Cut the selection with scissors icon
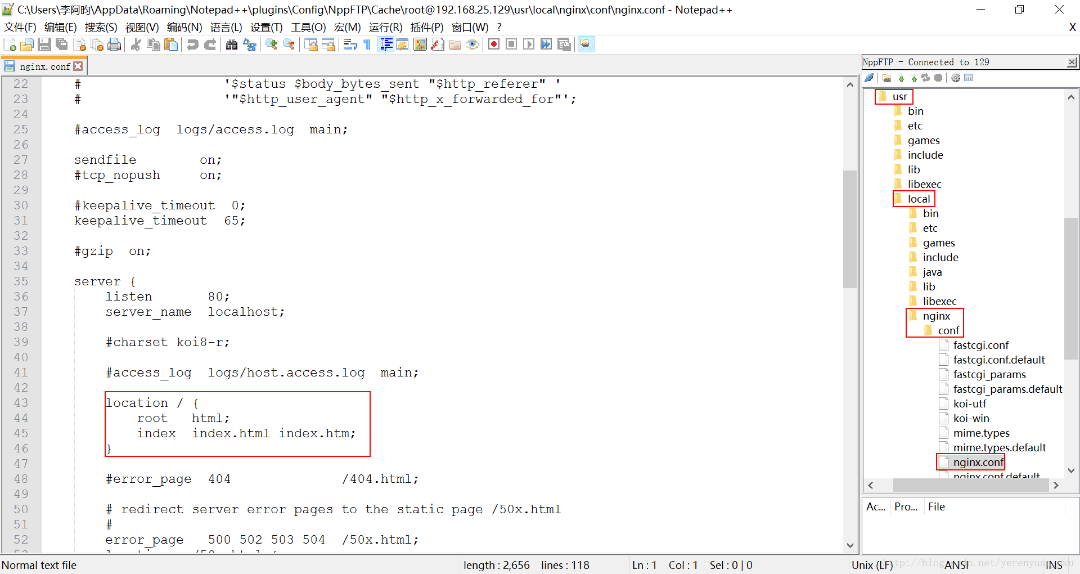1080x574 pixels. tap(136, 44)
